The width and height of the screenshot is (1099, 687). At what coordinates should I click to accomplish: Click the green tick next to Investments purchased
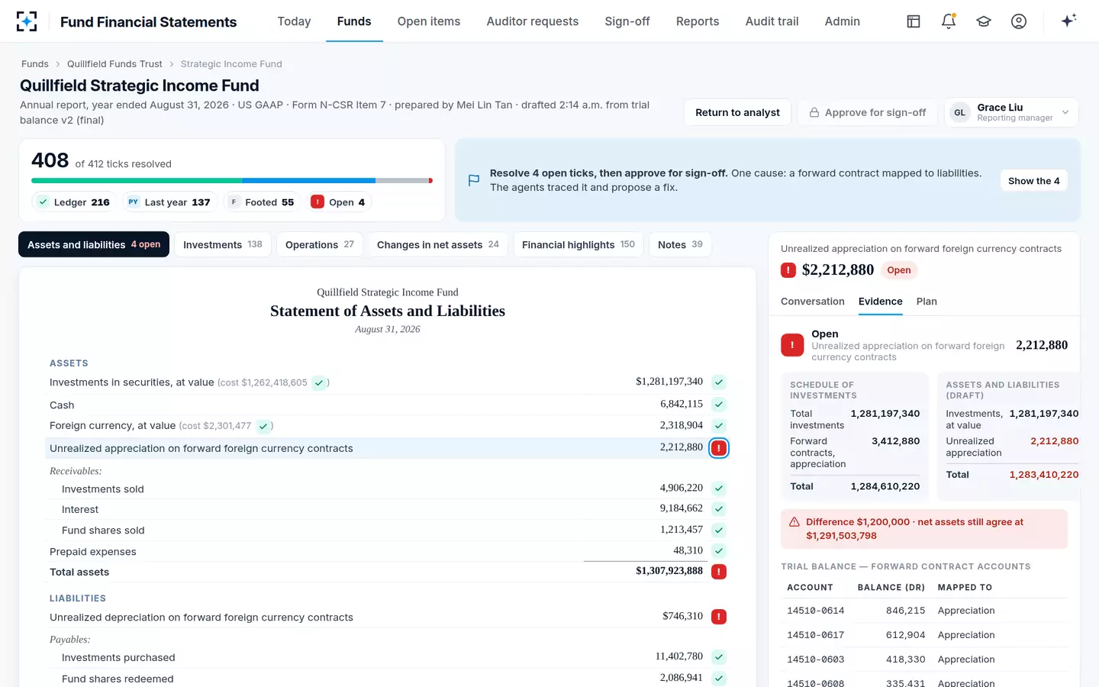pyautogui.click(x=719, y=656)
